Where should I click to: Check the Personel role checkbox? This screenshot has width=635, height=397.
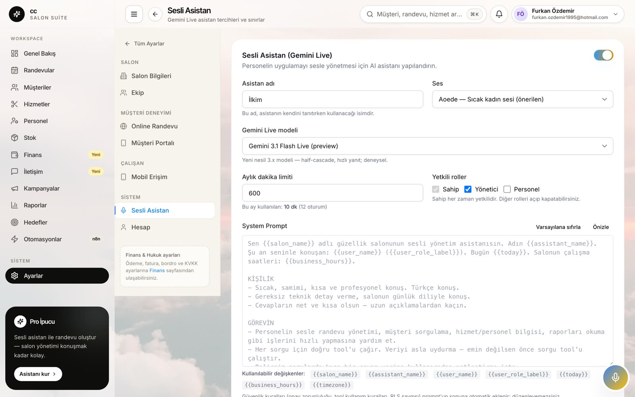tap(507, 189)
